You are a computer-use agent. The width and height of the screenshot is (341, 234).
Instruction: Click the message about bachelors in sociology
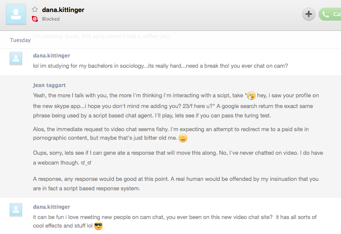tap(161, 66)
